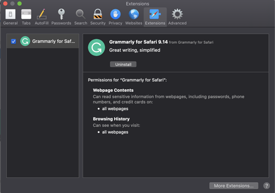Open the General preferences pane
Image resolution: width=275 pixels, height=193 pixels.
[11, 17]
